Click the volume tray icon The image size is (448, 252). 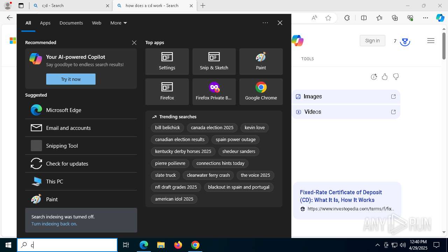(x=402, y=245)
